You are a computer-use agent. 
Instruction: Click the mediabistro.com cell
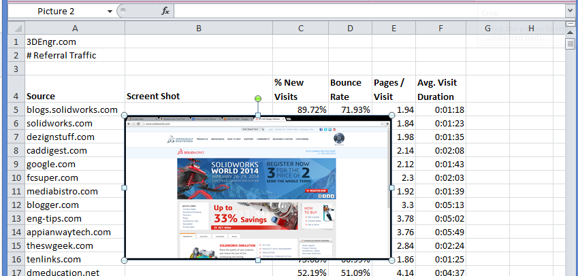[x=75, y=191]
